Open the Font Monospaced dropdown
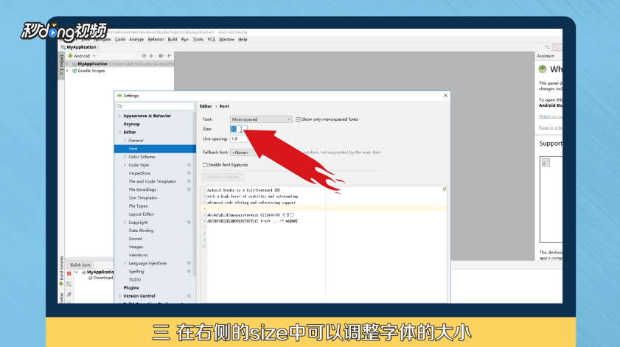 coord(261,119)
